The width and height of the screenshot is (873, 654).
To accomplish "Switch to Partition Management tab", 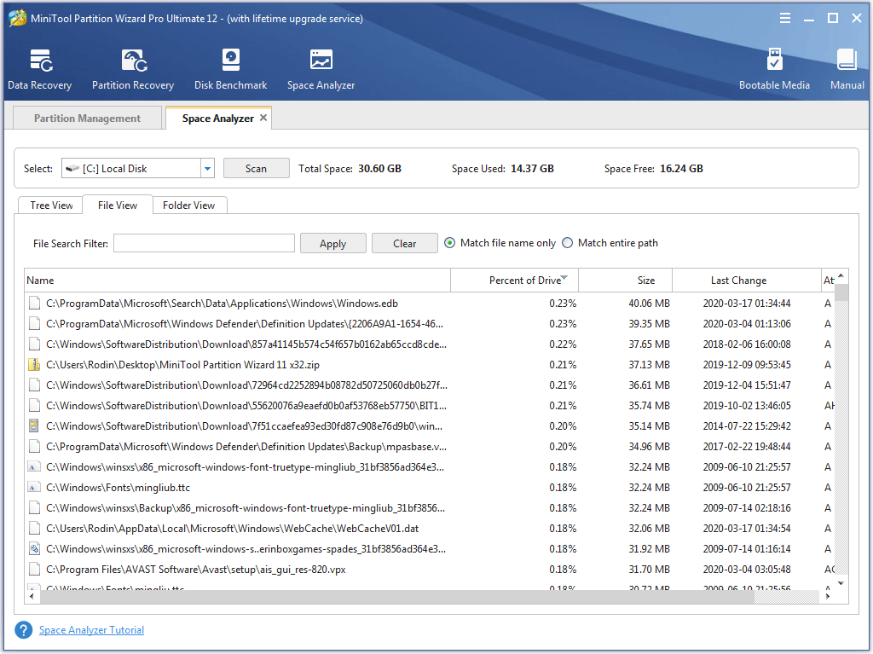I will (88, 119).
